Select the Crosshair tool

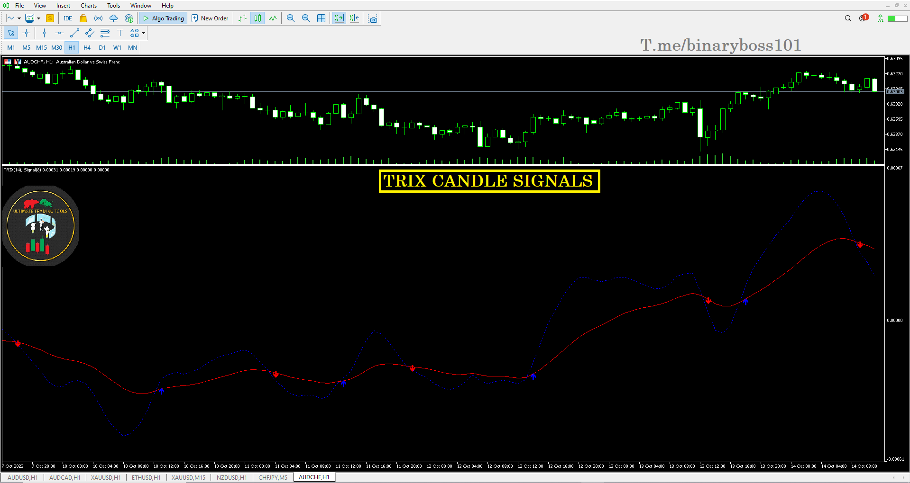[27, 33]
